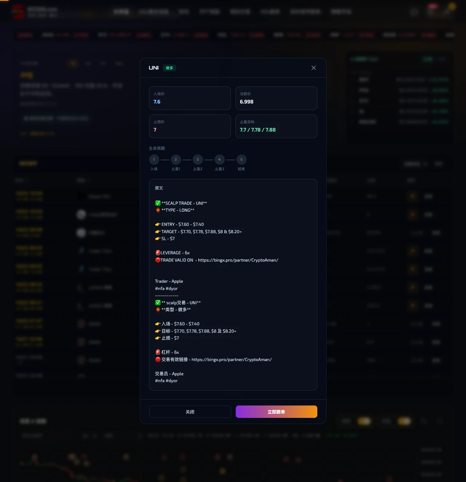Click the 生命周期 section label

pos(157,148)
